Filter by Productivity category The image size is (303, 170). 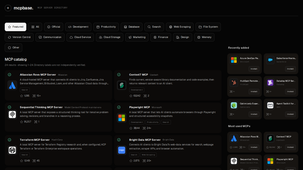(x=106, y=27)
